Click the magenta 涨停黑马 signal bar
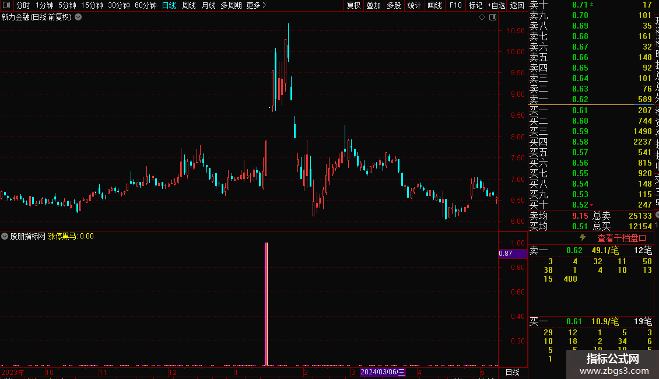 [x=266, y=304]
